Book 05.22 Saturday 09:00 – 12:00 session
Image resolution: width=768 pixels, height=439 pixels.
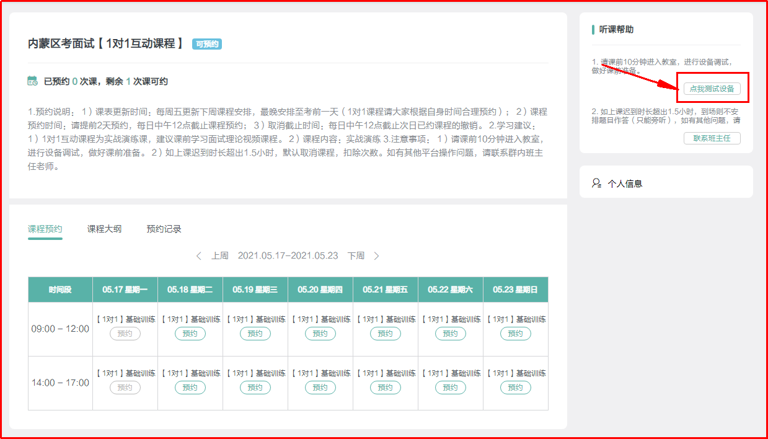pos(451,334)
